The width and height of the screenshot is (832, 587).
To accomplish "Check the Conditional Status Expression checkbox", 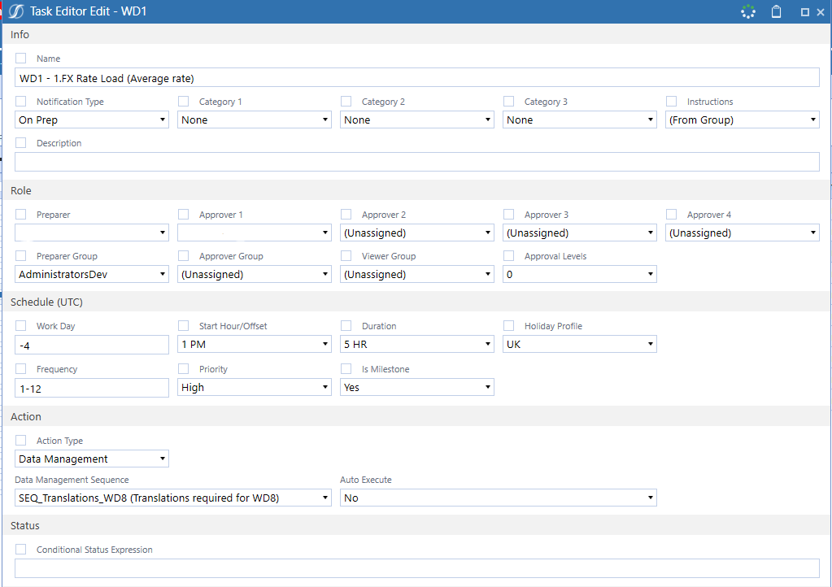I will 20,549.
